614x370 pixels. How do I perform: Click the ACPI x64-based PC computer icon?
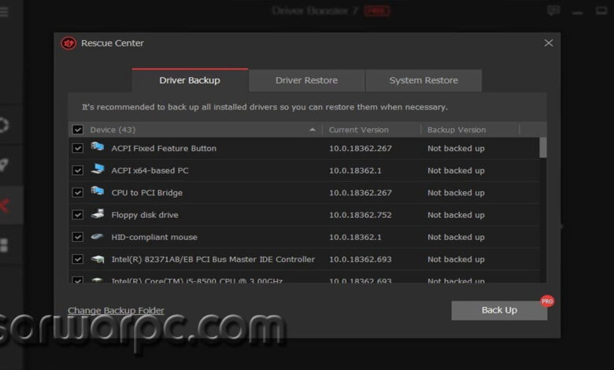click(x=98, y=169)
